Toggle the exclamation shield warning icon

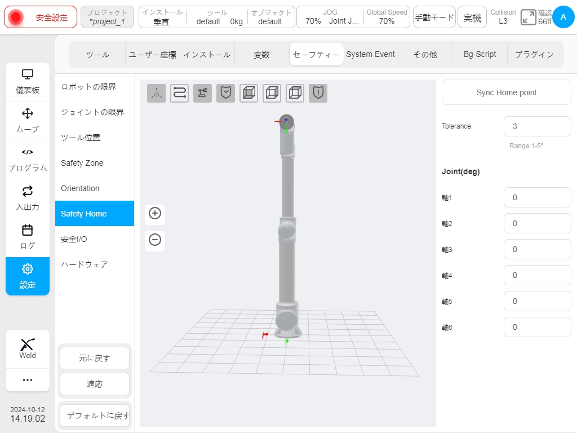[x=318, y=93]
